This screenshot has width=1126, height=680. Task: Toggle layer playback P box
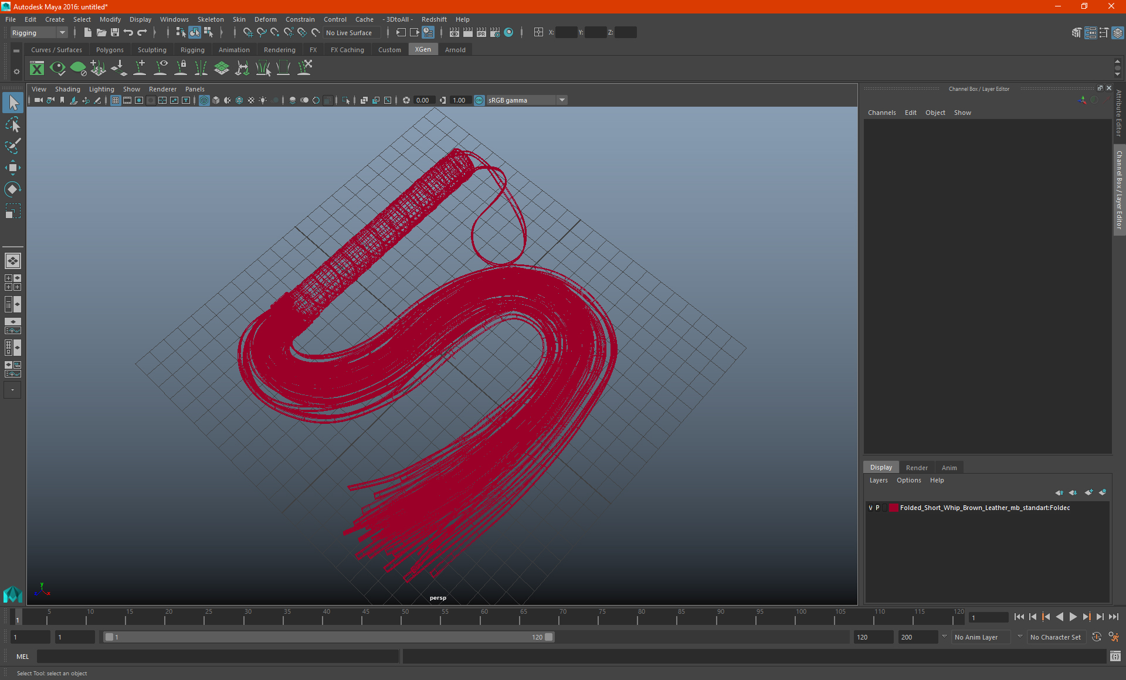click(x=877, y=508)
